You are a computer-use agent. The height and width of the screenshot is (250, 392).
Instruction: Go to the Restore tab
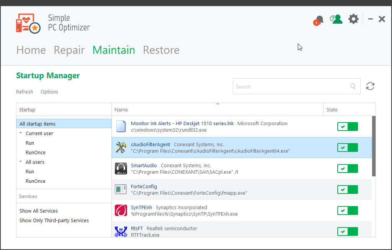click(x=161, y=50)
